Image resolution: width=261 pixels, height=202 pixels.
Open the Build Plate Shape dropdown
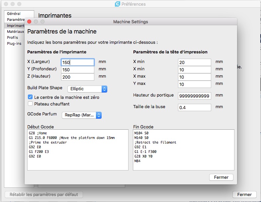tap(87, 89)
